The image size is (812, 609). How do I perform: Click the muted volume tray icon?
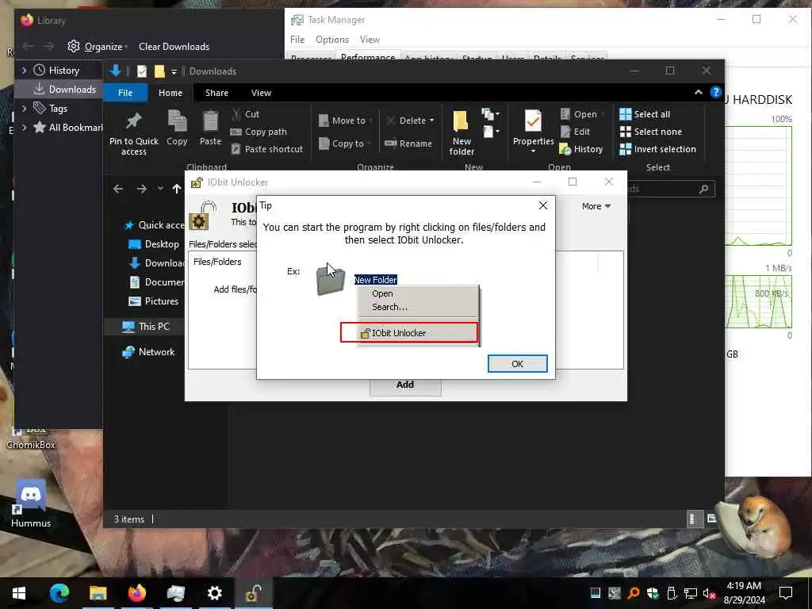[x=709, y=593]
